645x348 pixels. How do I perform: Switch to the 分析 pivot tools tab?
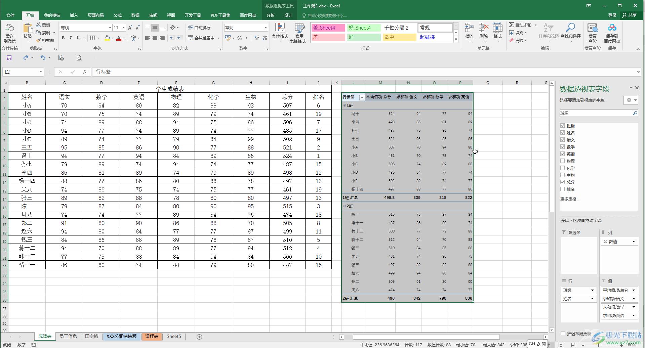[x=270, y=15]
